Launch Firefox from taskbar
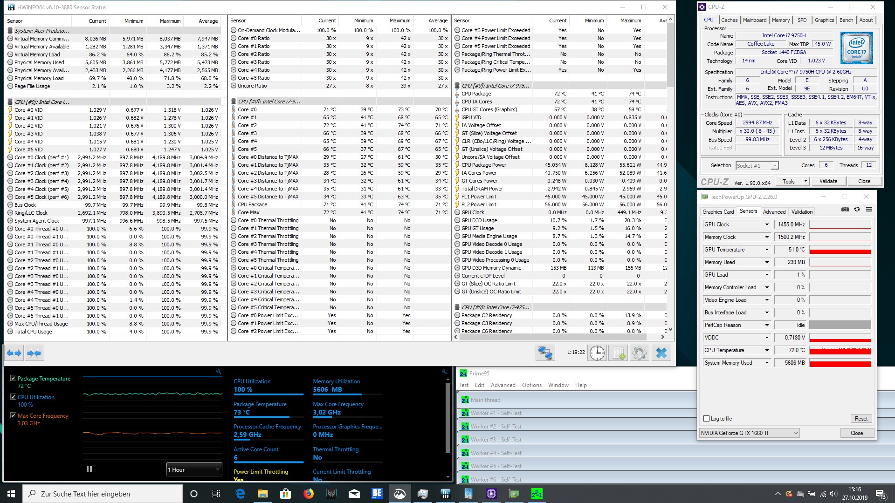The width and height of the screenshot is (895, 503). point(309,494)
